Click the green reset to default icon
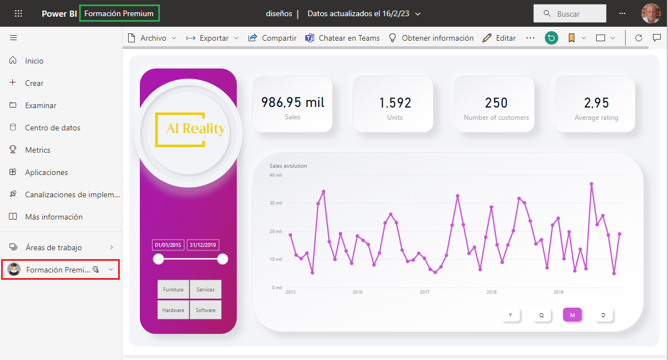Viewport: 668px width, 360px height. click(552, 38)
